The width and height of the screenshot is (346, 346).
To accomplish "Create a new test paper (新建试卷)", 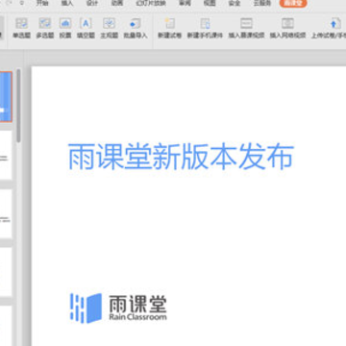I will click(x=169, y=28).
